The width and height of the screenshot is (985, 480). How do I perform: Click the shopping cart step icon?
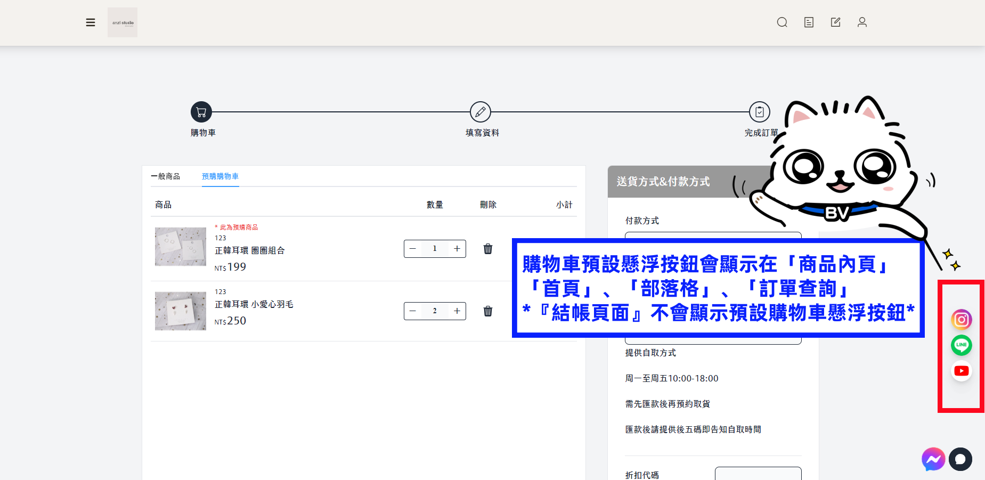coord(201,112)
